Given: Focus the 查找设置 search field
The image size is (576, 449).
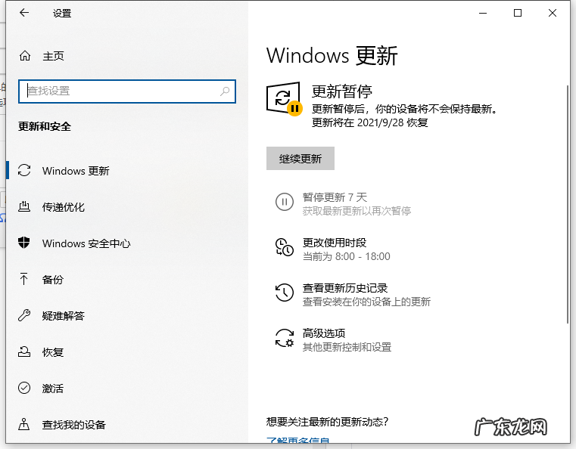Looking at the screenshot, I should 127,91.
